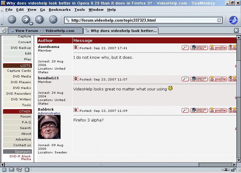This screenshot has height=173, width=241.
Task: View bendixG15's Computer Details
Action: (x=199, y=79)
